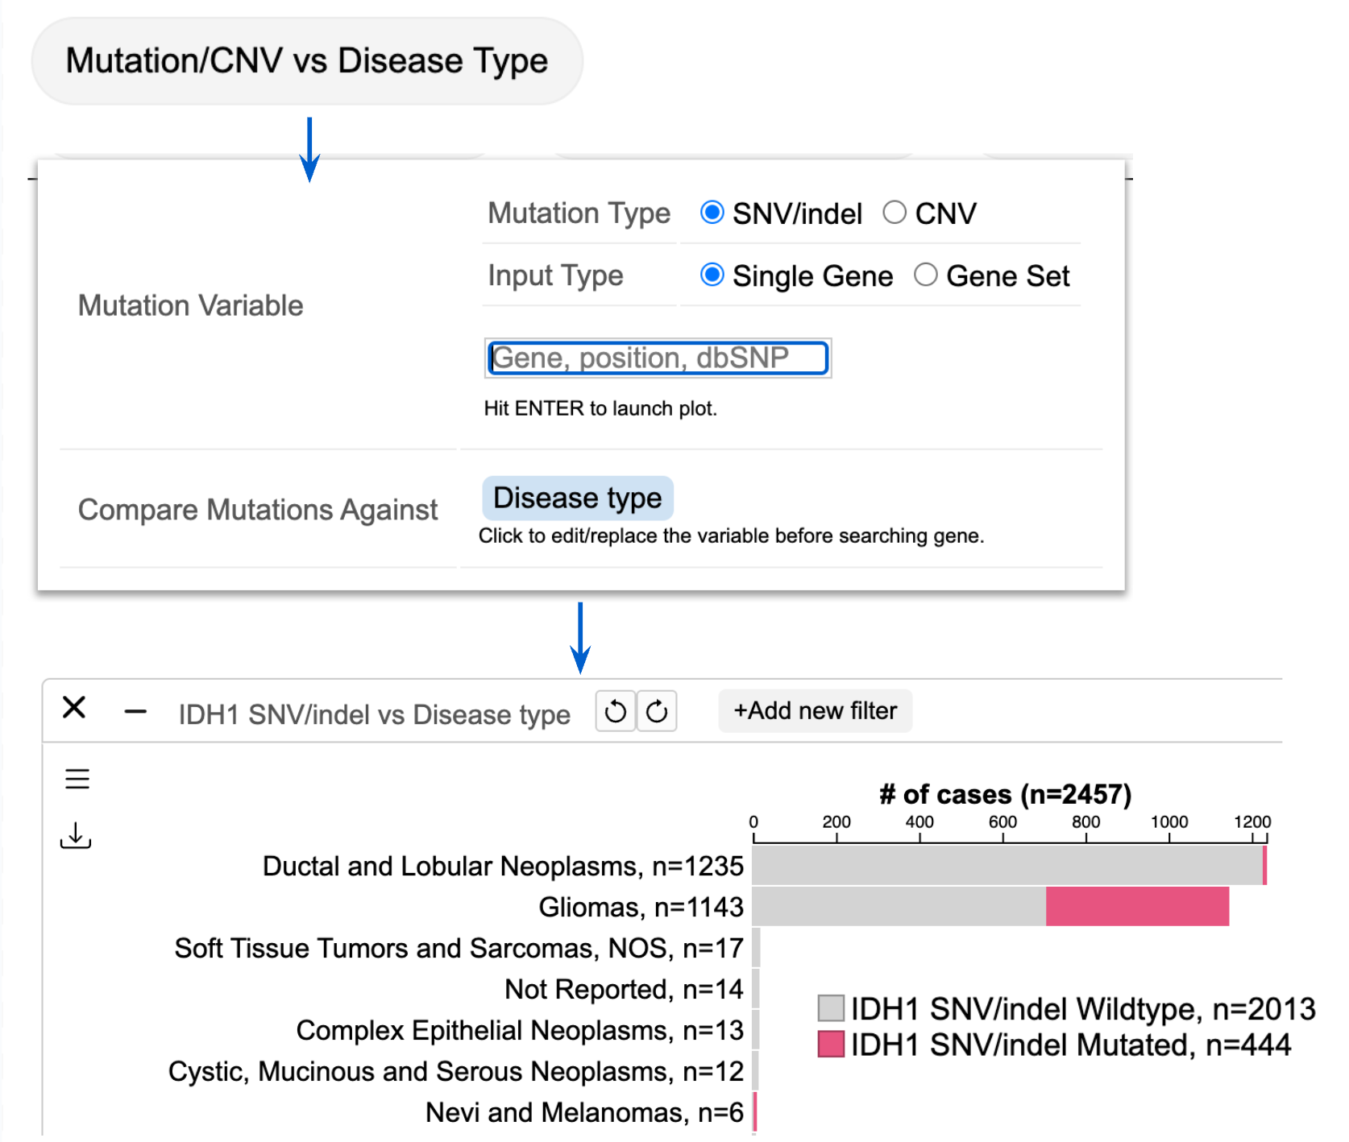Viewport: 1349px width, 1142px height.
Task: Click the pink Gliomas mutated bar
Action: [x=1137, y=906]
